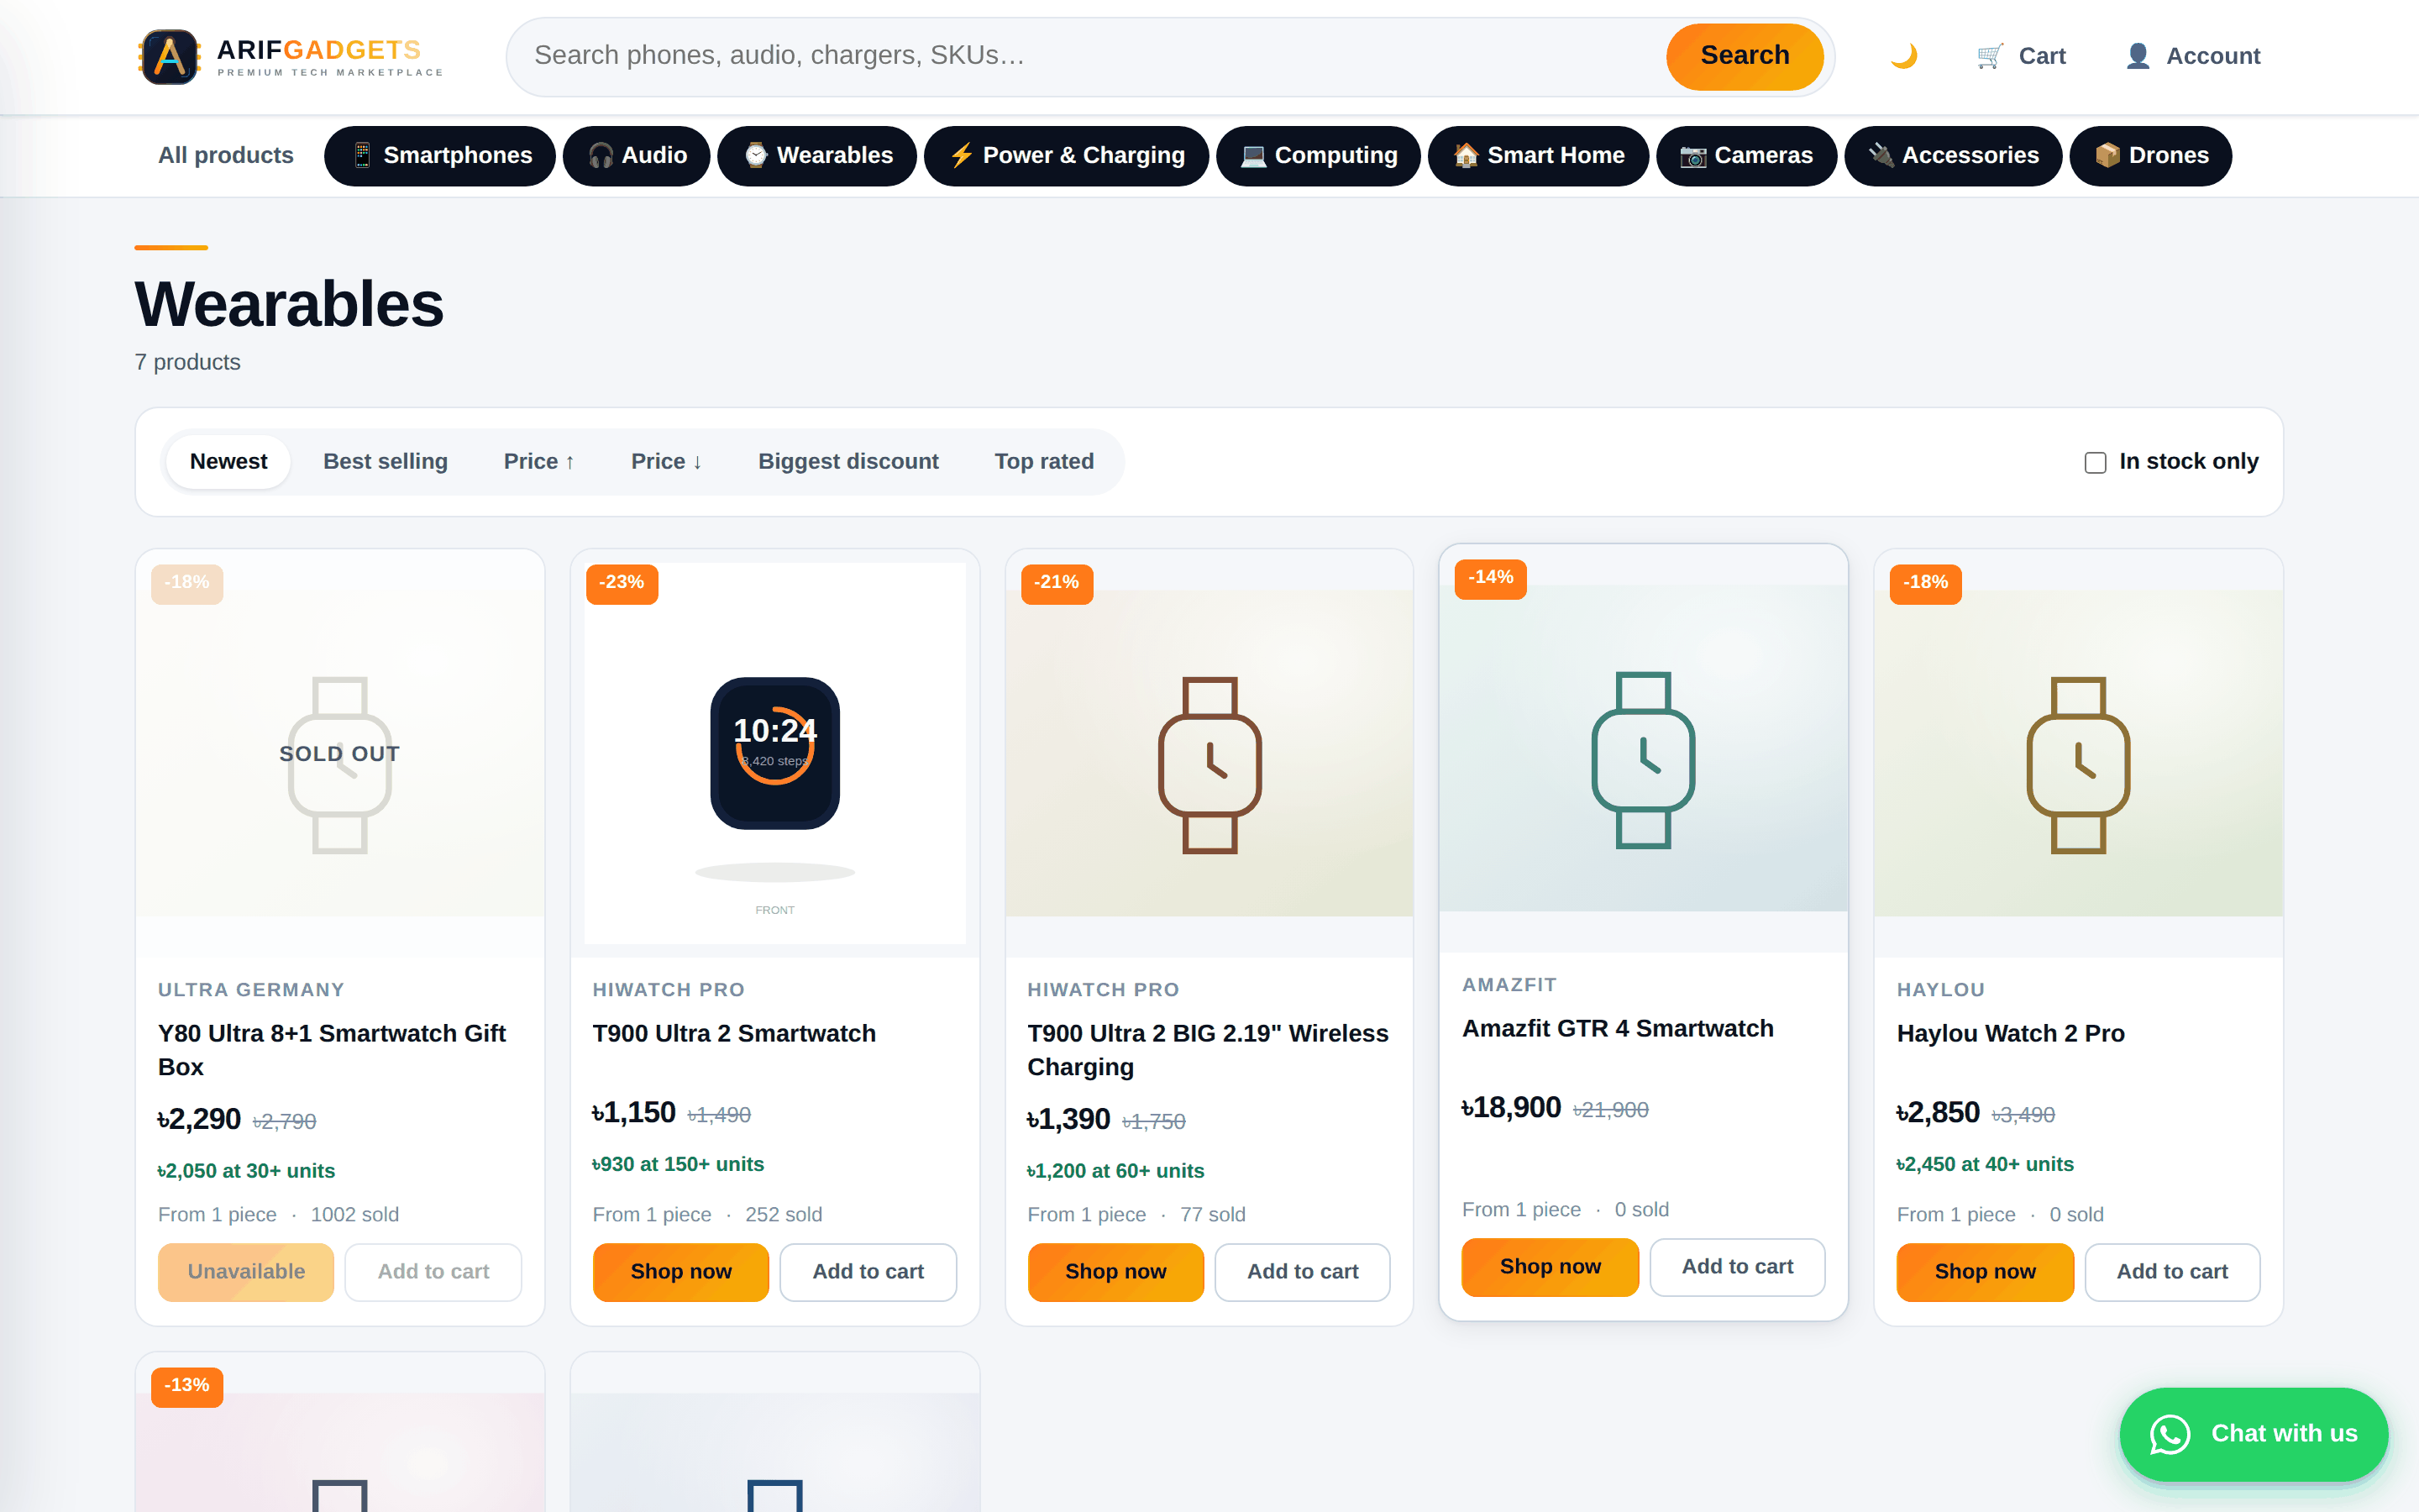Click the -21% discount badge
Viewport: 2419px width, 1512px height.
[x=1057, y=583]
